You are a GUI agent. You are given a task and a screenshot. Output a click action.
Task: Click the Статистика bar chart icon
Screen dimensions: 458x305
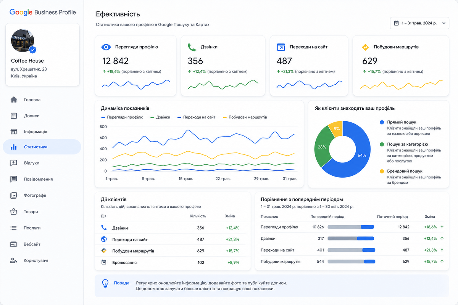click(x=14, y=147)
